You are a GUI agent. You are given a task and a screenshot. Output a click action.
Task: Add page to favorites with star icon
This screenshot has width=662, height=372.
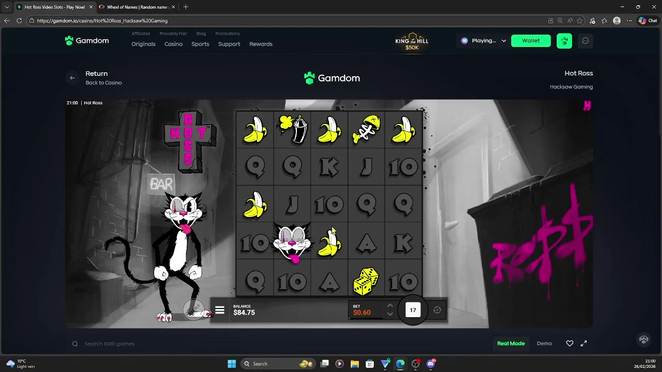pyautogui.click(x=580, y=21)
